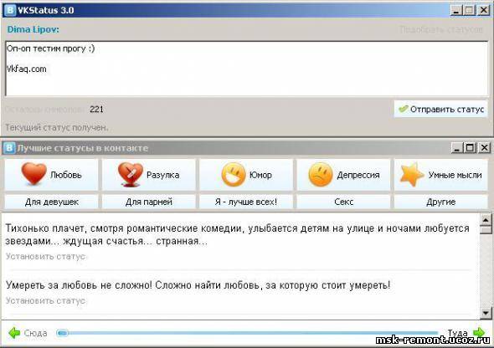Click Отправить статус button

pos(440,110)
